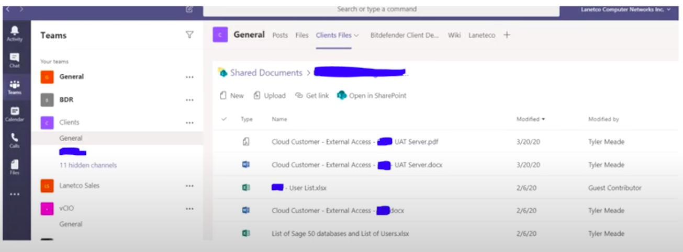
Task: Click the gray BDR team avatar
Action: tap(47, 100)
